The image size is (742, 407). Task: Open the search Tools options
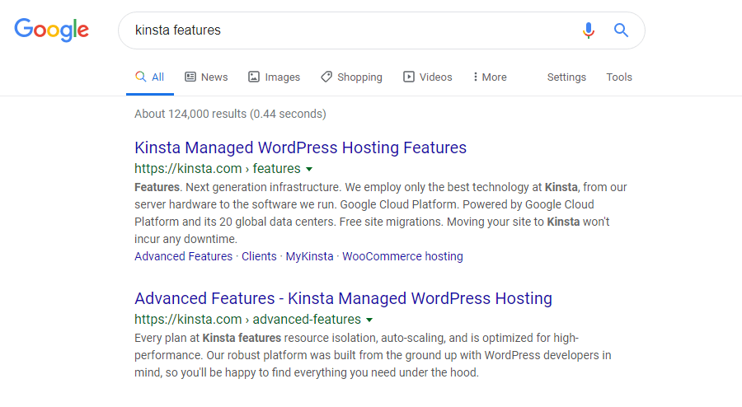point(619,77)
